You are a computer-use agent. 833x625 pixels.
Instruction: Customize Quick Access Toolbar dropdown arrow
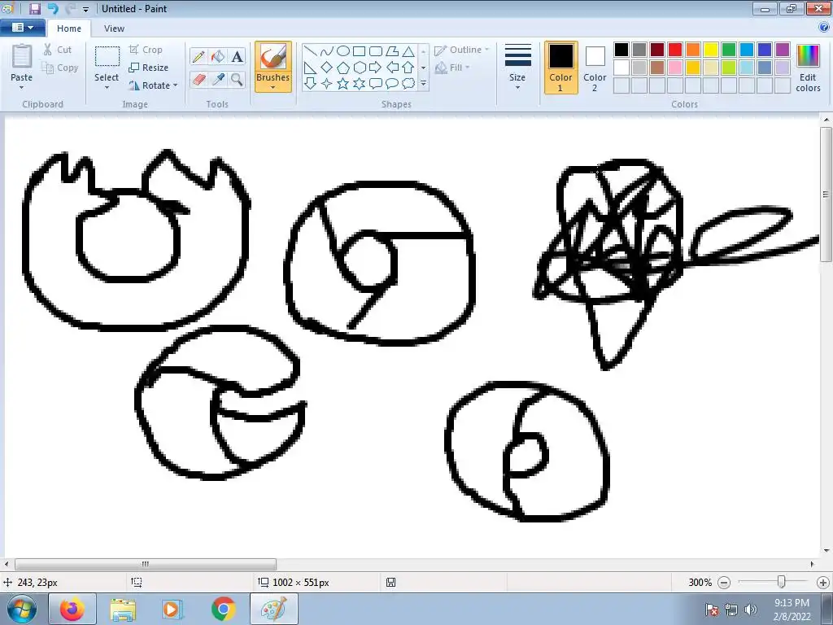click(85, 10)
